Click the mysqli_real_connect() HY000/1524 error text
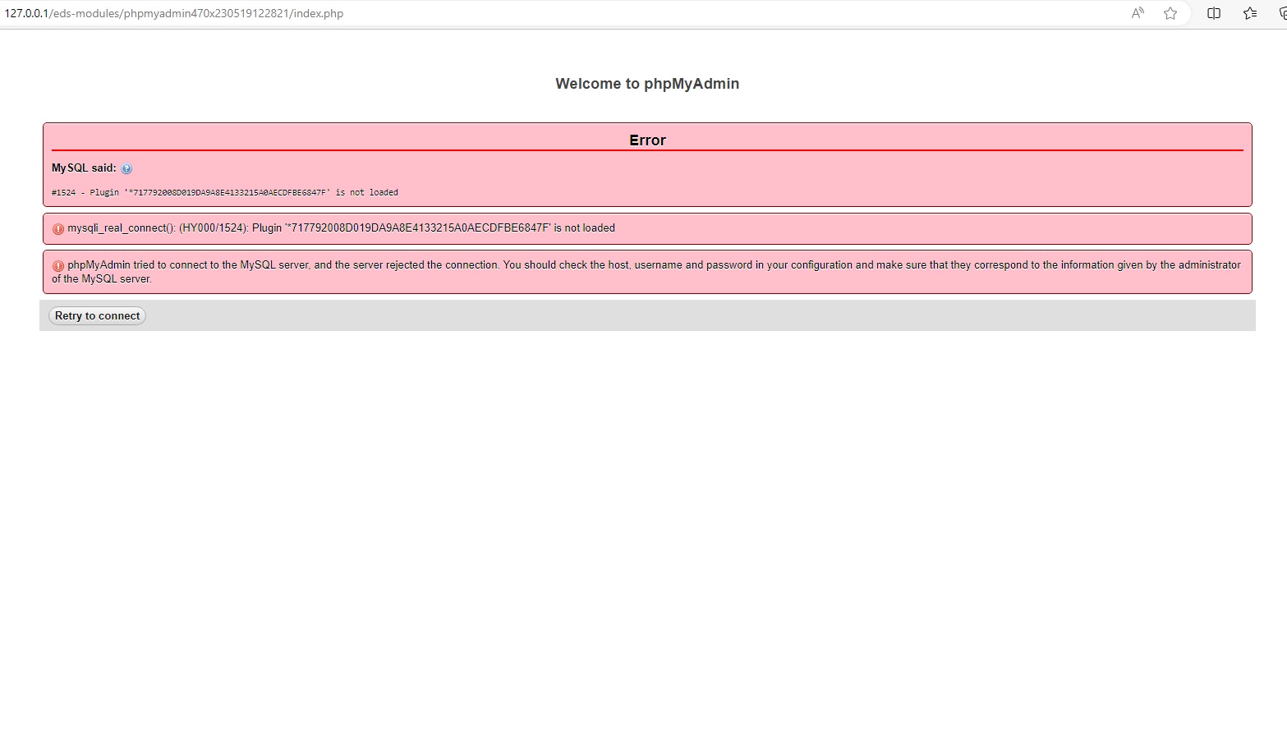The image size is (1287, 745). [x=341, y=228]
